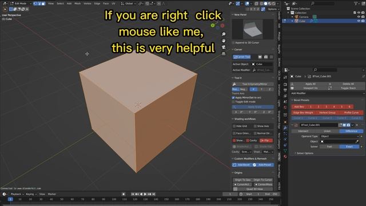Viewport: 366px width, 206px height.
Task: Open the Face menu
Action: (x=106, y=3)
